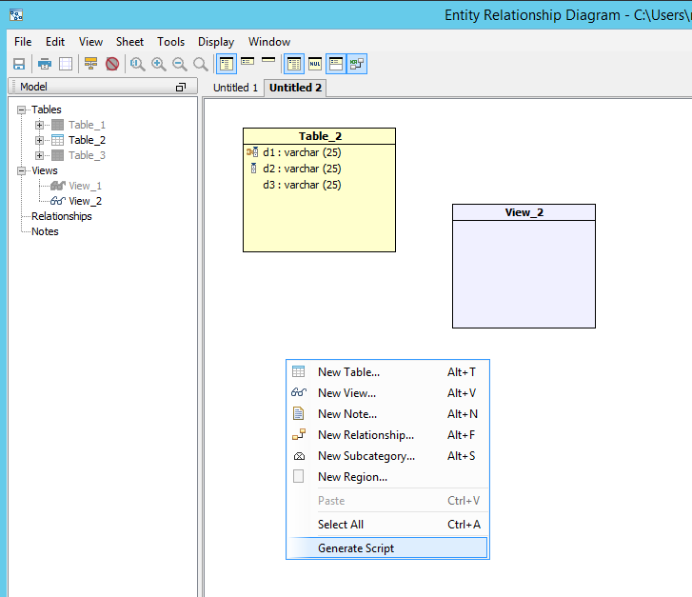This screenshot has width=692, height=597.
Task: Switch to the Untitled 1 tab
Action: coord(235,88)
